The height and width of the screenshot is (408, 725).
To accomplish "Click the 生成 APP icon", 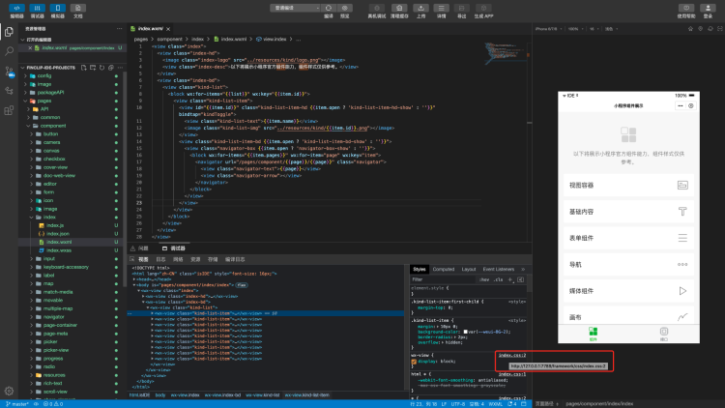I will 483,8.
